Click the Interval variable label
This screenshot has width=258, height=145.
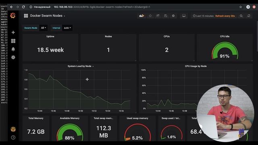click(x=56, y=28)
